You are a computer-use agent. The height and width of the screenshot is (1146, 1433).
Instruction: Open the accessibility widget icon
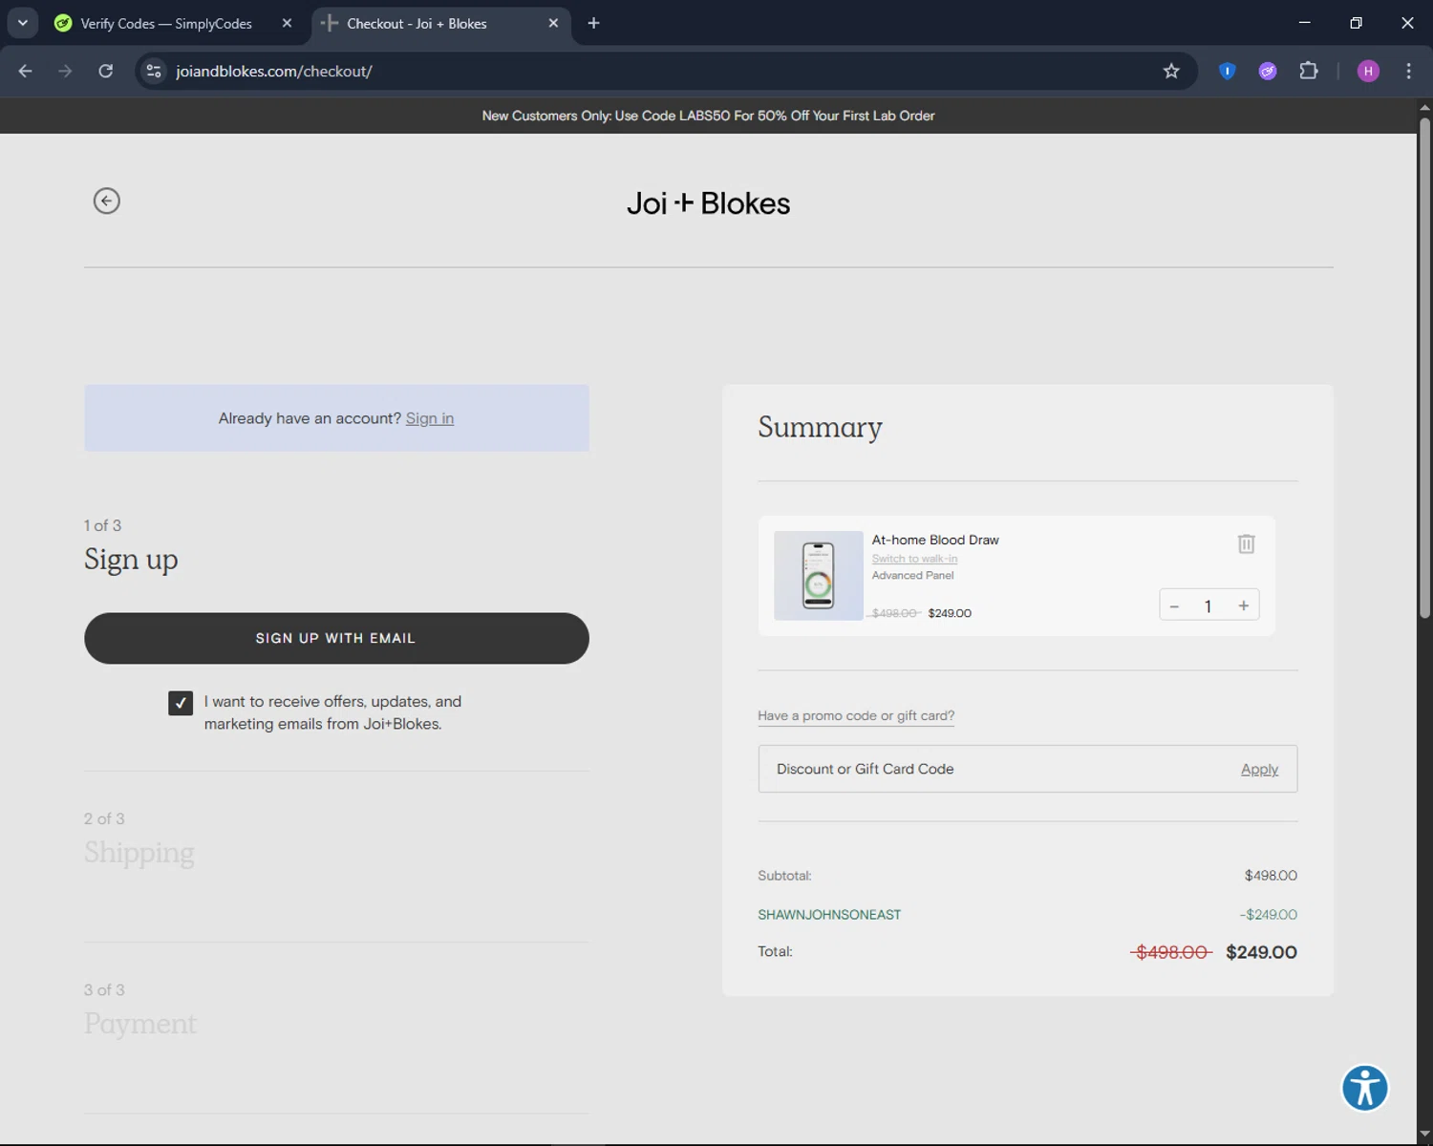tap(1364, 1088)
